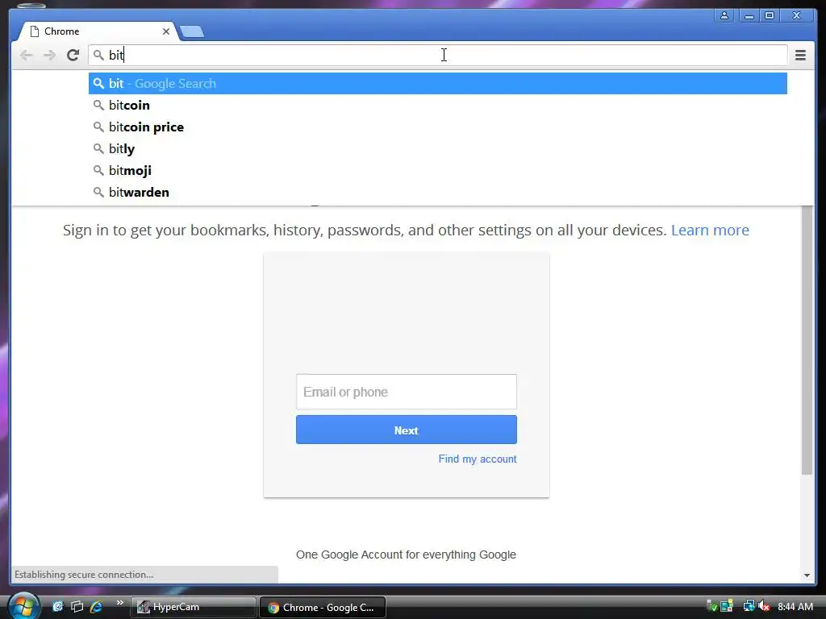
Task: Launch Internet Explorer from quick launch
Action: 96,607
